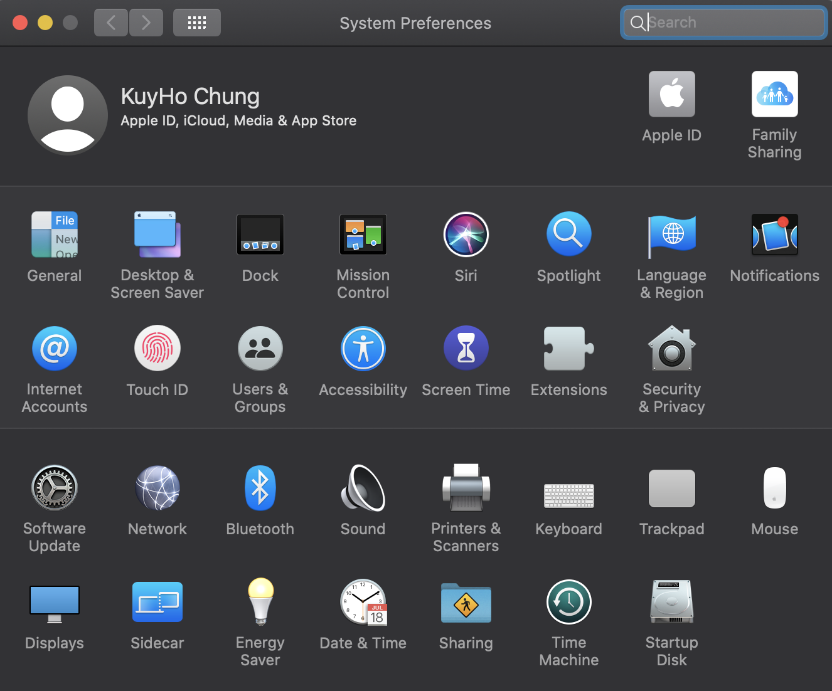Close the System Preferences window
This screenshot has height=691, width=832.
click(x=20, y=23)
